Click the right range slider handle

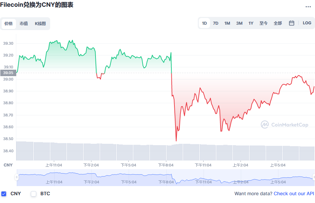(x=314, y=177)
